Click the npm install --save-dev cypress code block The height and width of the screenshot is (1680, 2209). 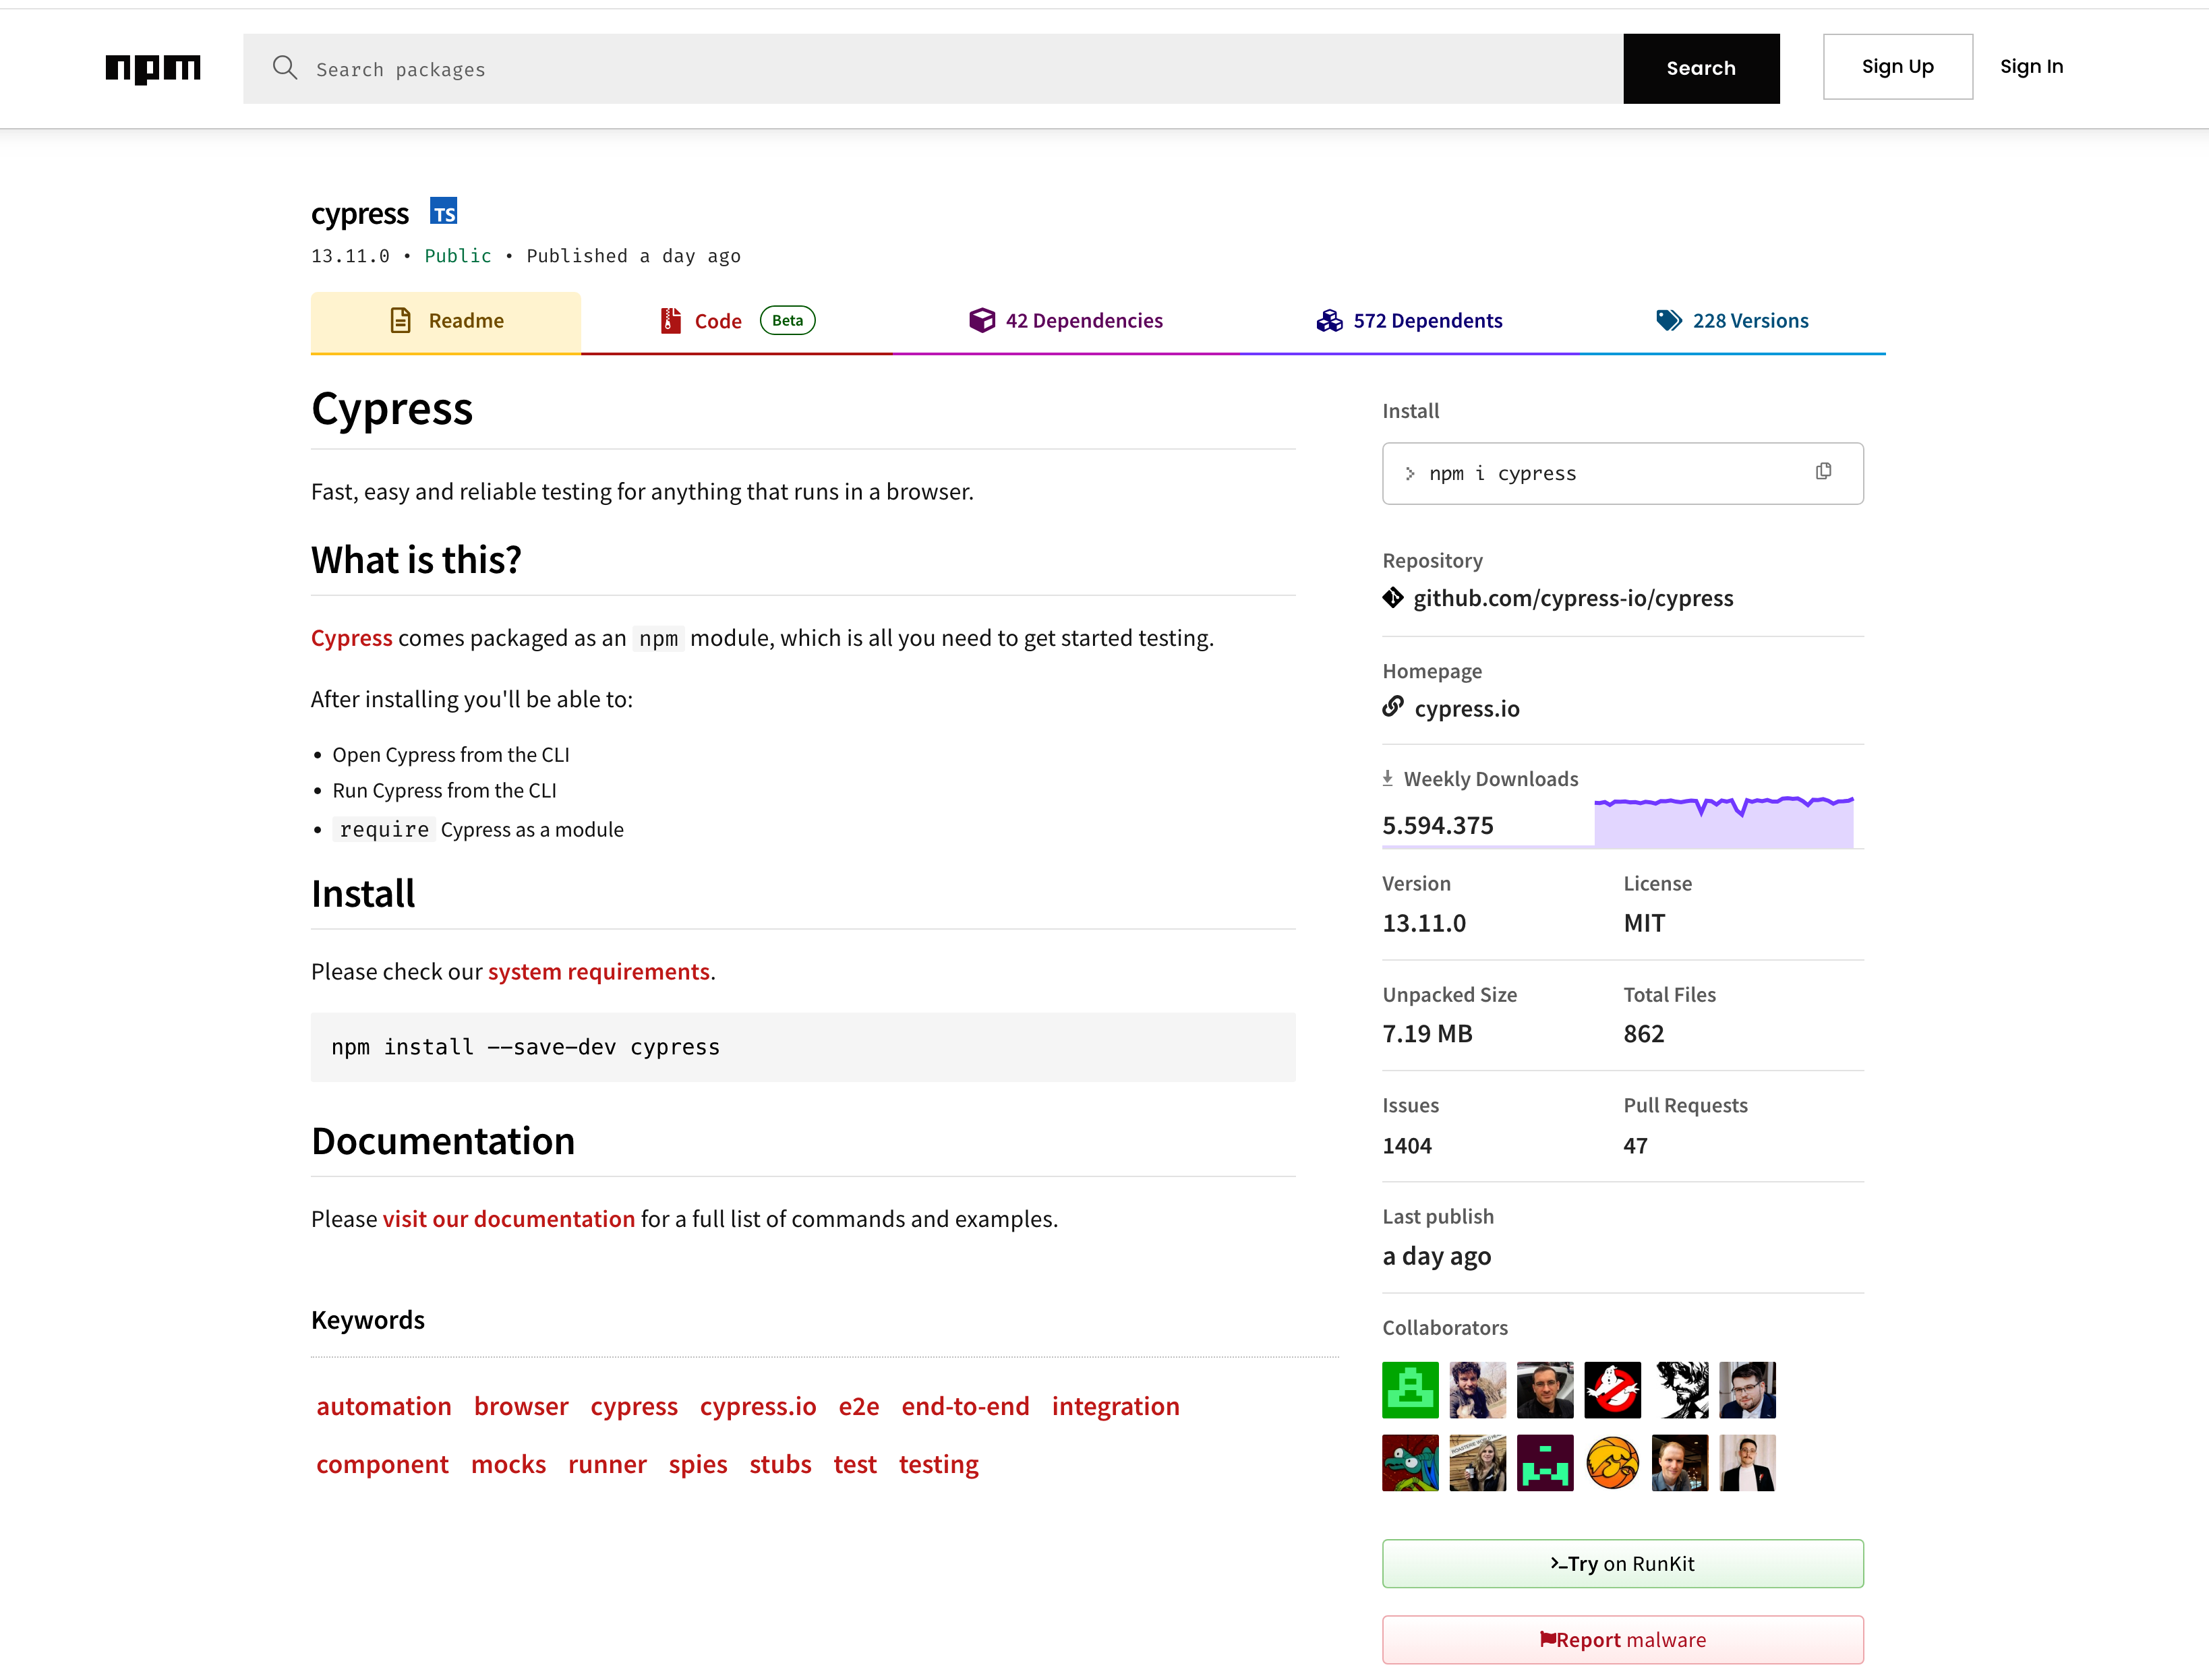803,1047
